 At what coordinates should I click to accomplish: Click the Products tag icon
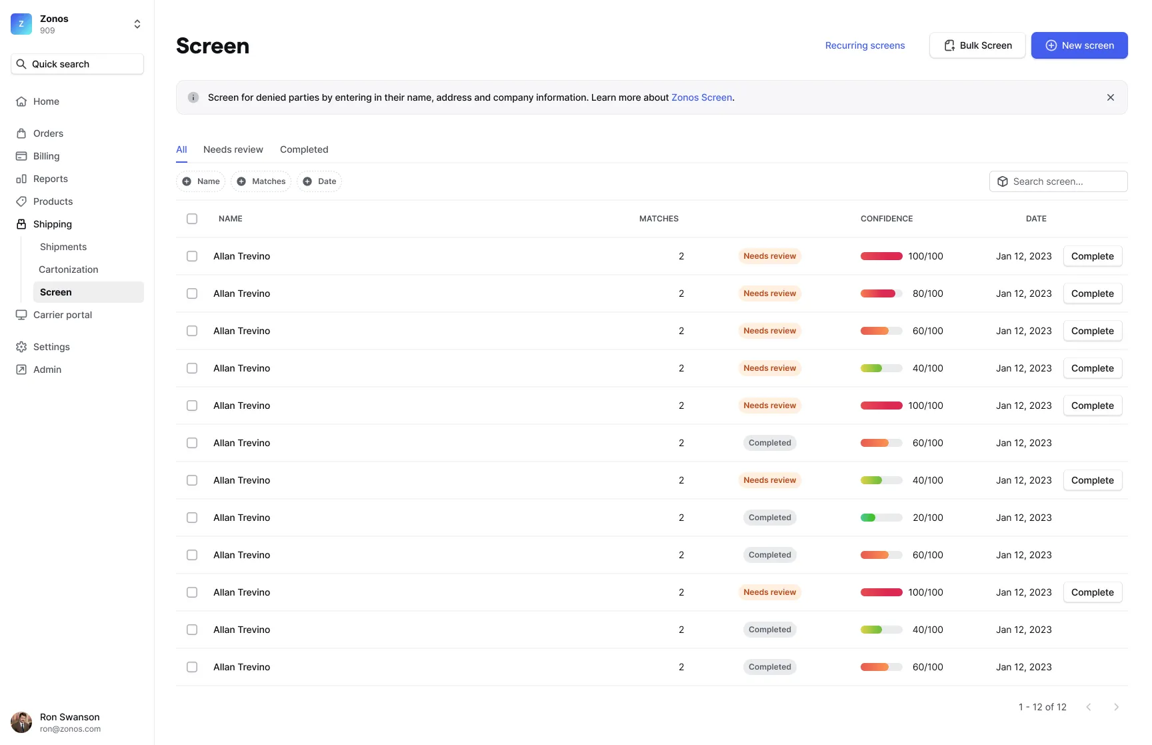point(21,201)
